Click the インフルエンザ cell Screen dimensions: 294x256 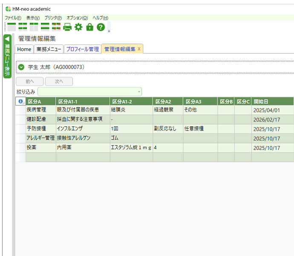(83, 129)
